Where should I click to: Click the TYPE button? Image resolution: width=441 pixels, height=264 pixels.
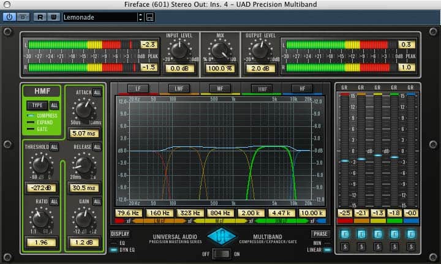click(37, 105)
